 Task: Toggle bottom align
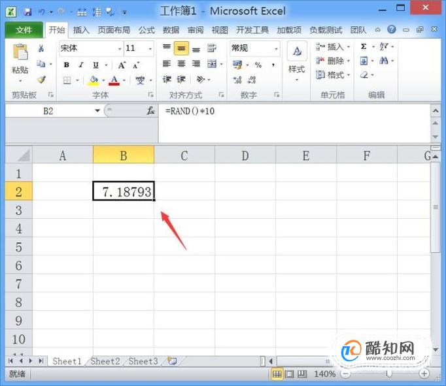pyautogui.click(x=196, y=49)
